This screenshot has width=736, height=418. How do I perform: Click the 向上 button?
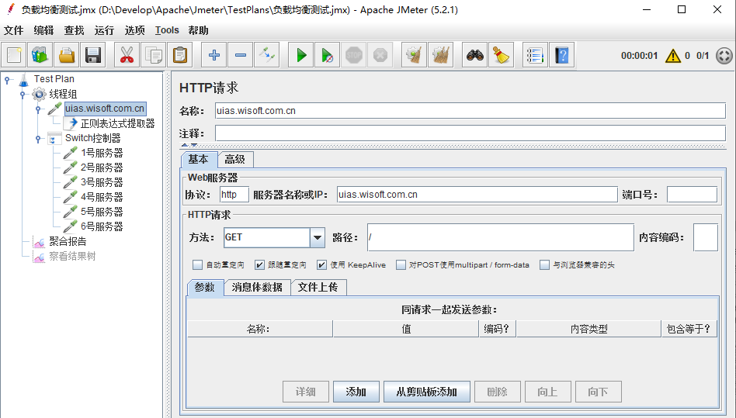pyautogui.click(x=548, y=392)
